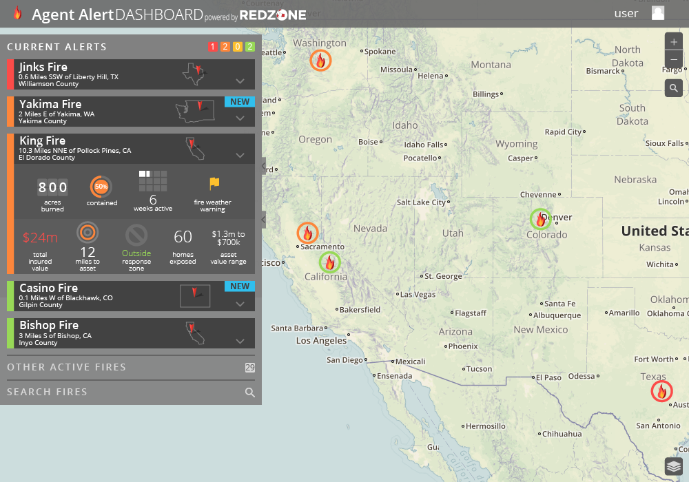Select the Washington fire marker on the map

(320, 61)
